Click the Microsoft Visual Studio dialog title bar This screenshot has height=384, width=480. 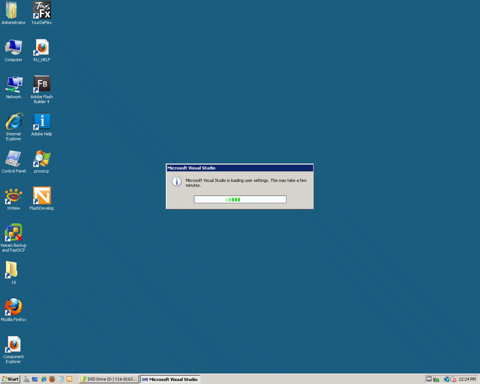(240, 168)
